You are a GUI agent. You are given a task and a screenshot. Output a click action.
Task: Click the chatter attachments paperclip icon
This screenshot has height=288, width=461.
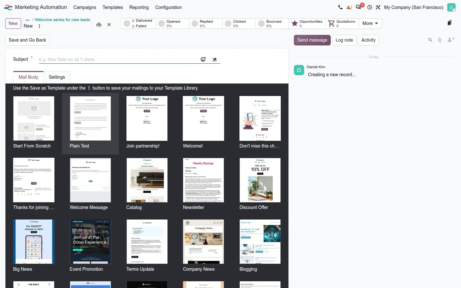(x=440, y=40)
